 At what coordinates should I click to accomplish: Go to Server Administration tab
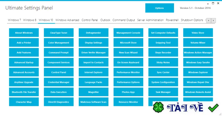click(x=150, y=20)
